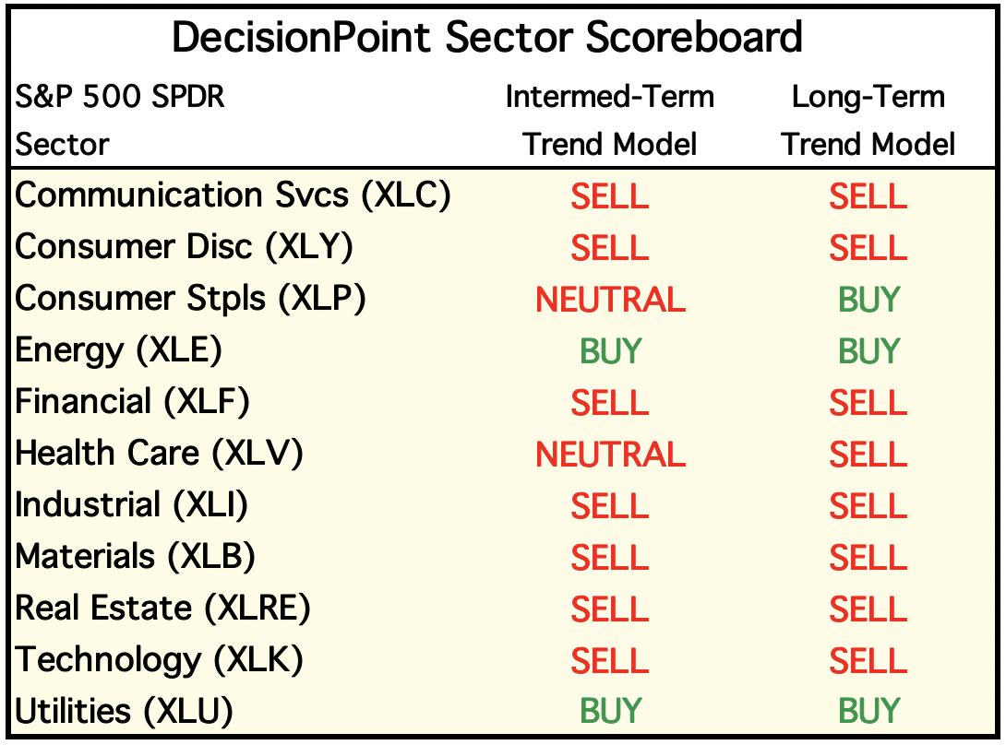1006x745 pixels.
Task: Select the Long-Term BUY cell for Utilities
Action: click(869, 711)
